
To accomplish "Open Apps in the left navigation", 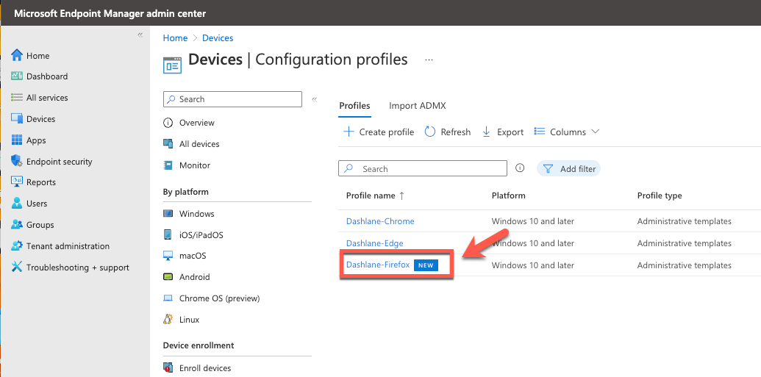I will [36, 140].
